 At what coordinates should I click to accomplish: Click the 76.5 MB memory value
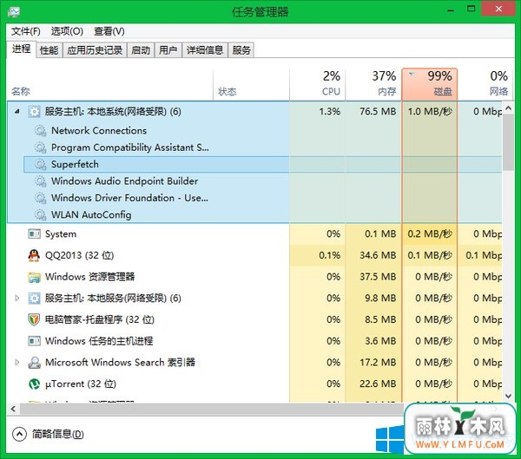click(x=378, y=112)
